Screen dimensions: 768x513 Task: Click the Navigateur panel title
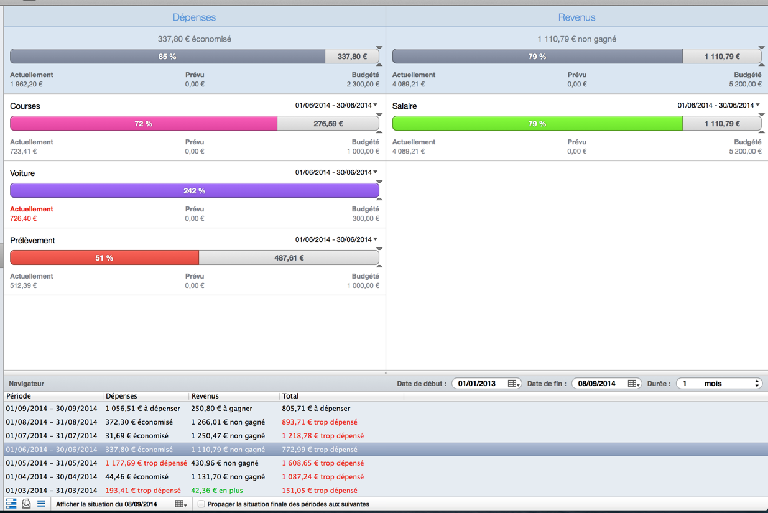(x=27, y=384)
